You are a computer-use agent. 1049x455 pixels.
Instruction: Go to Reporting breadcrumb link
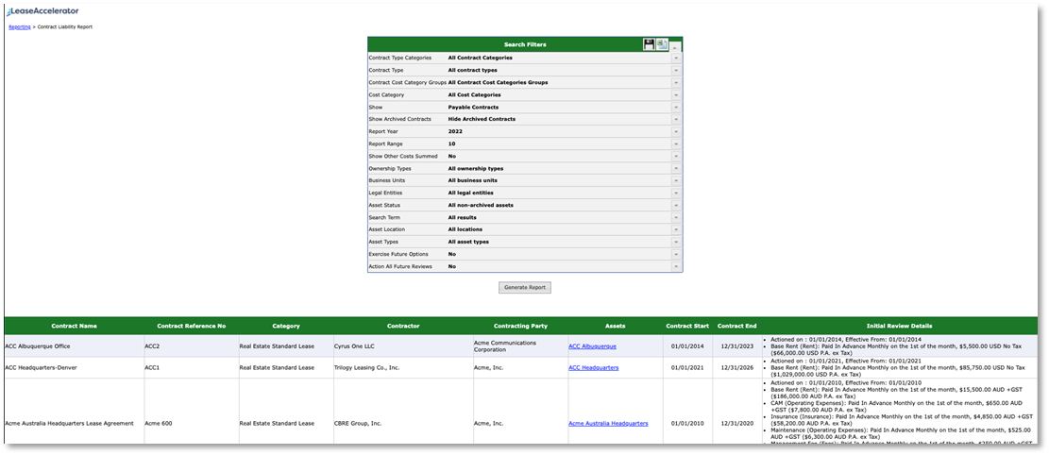coord(19,26)
